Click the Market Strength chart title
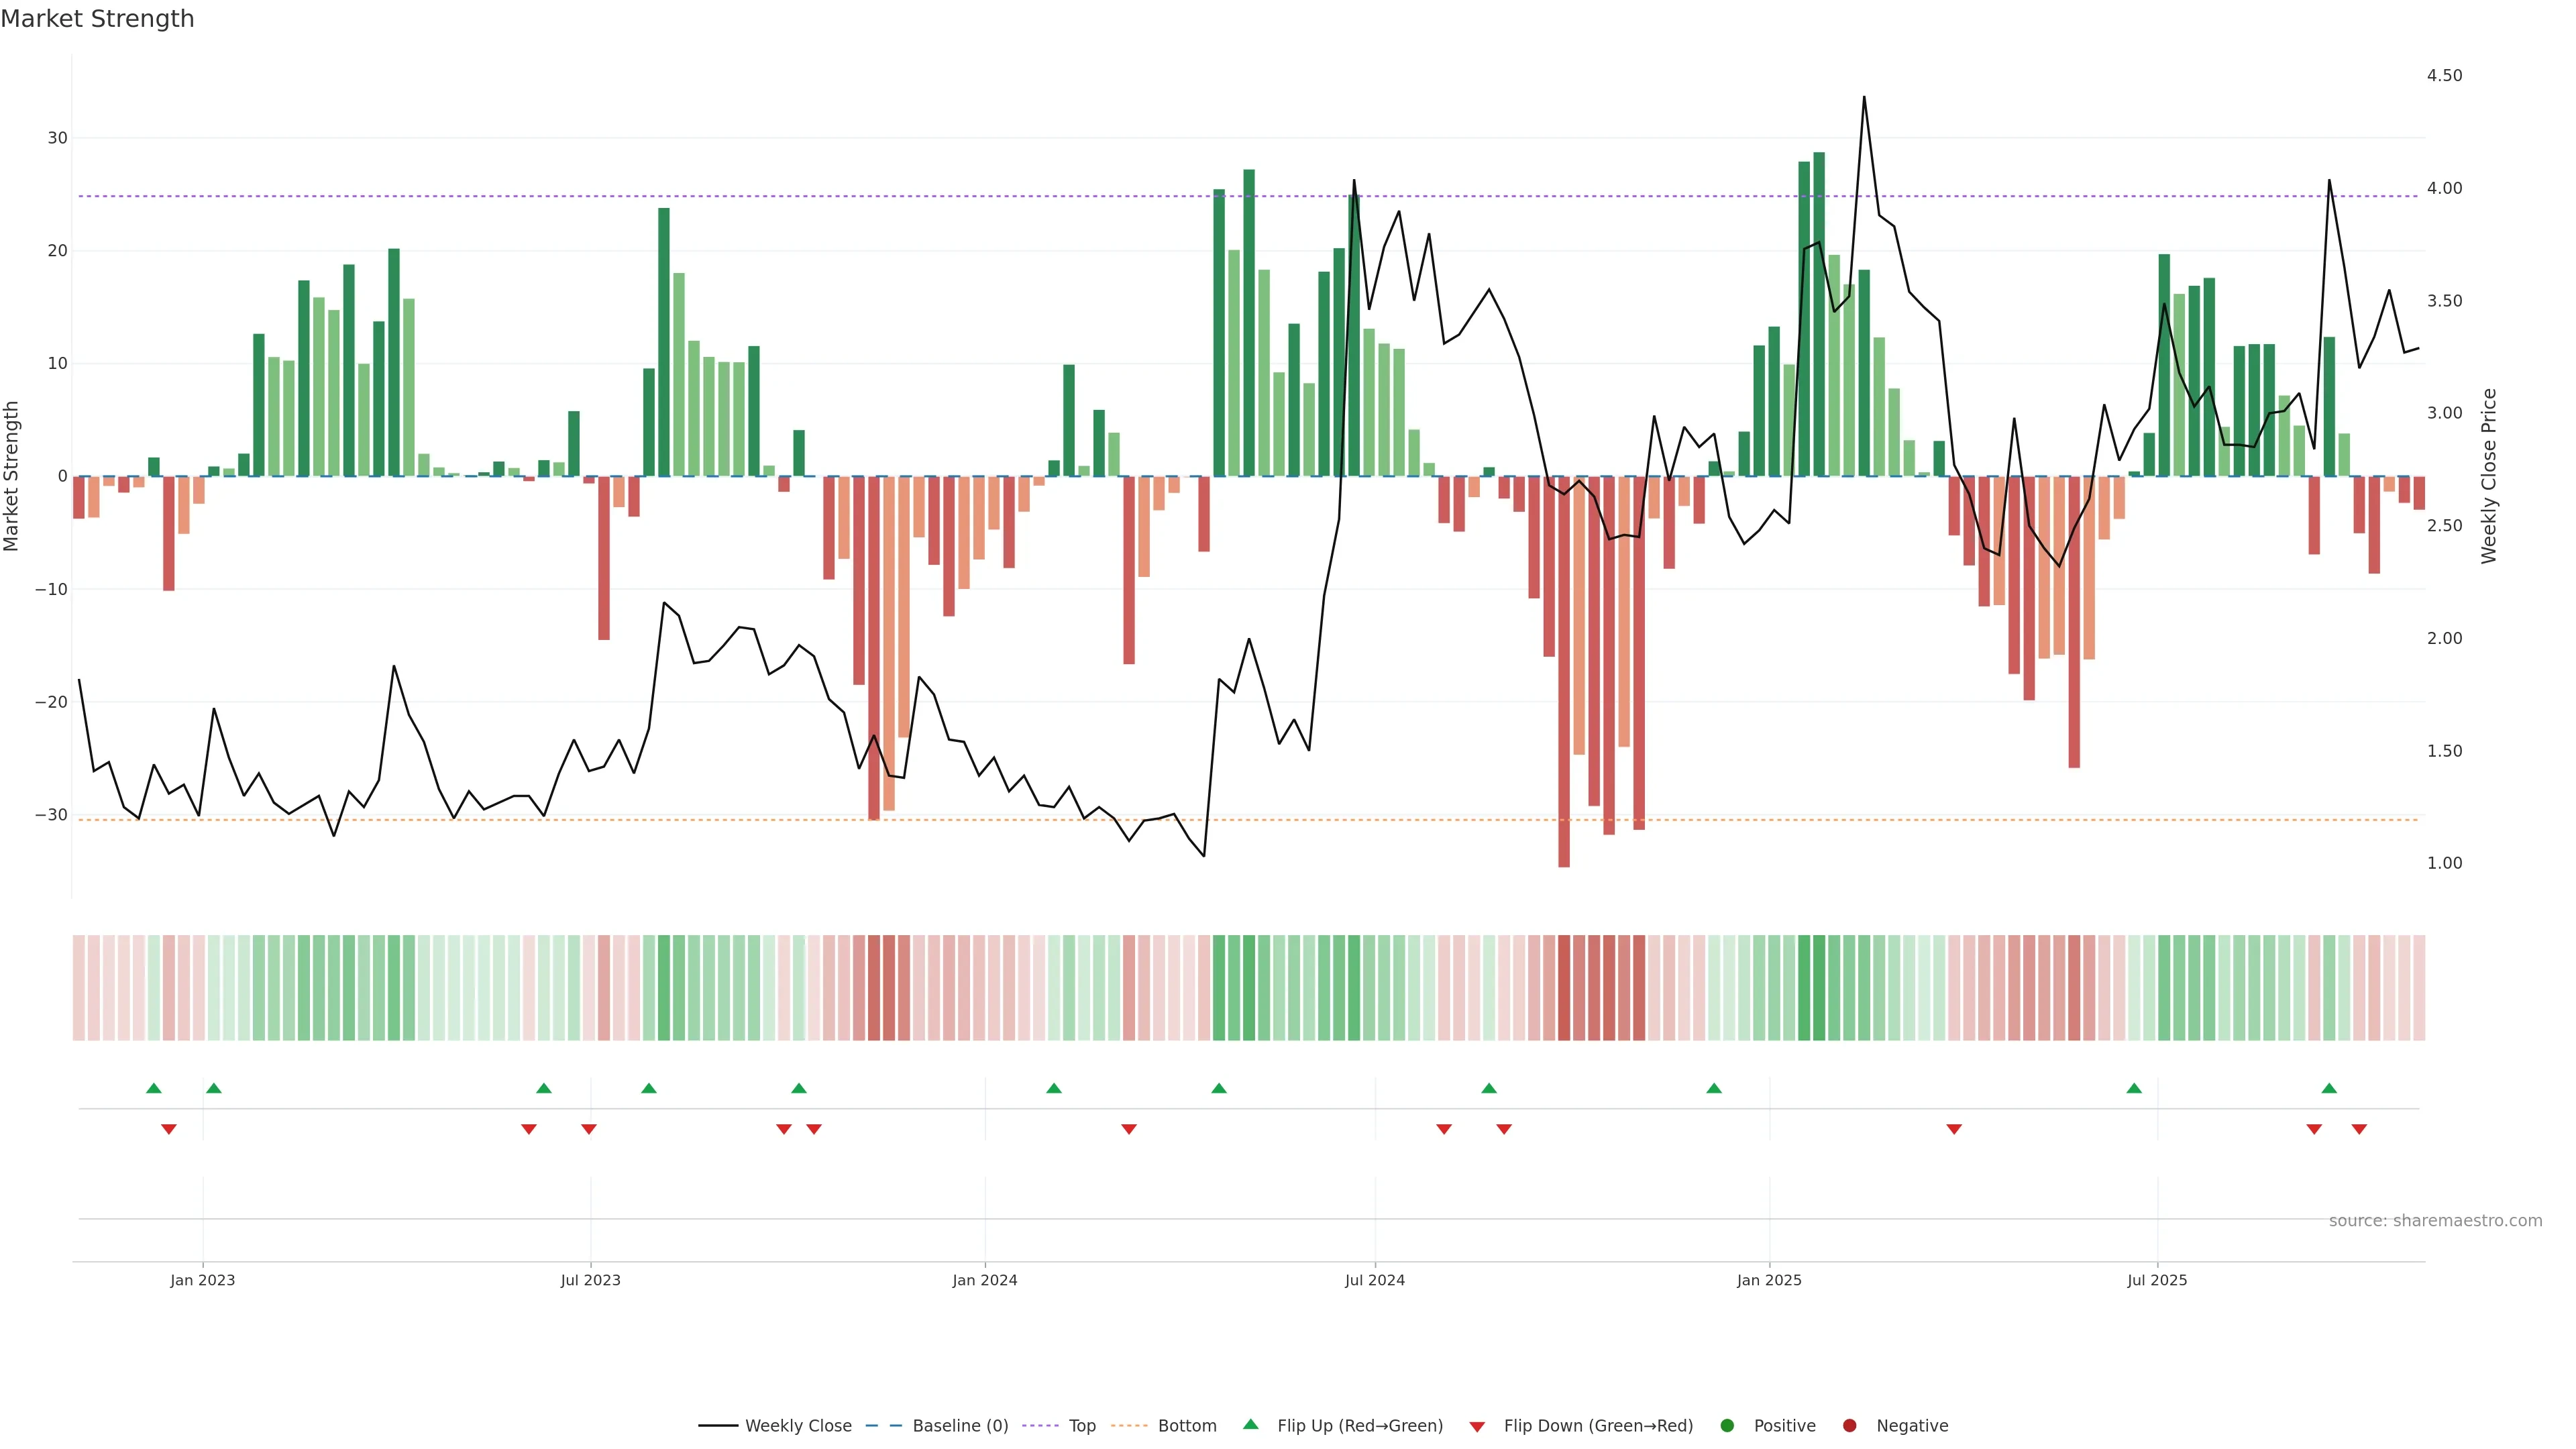This screenshot has height=1449, width=2576. [97, 19]
